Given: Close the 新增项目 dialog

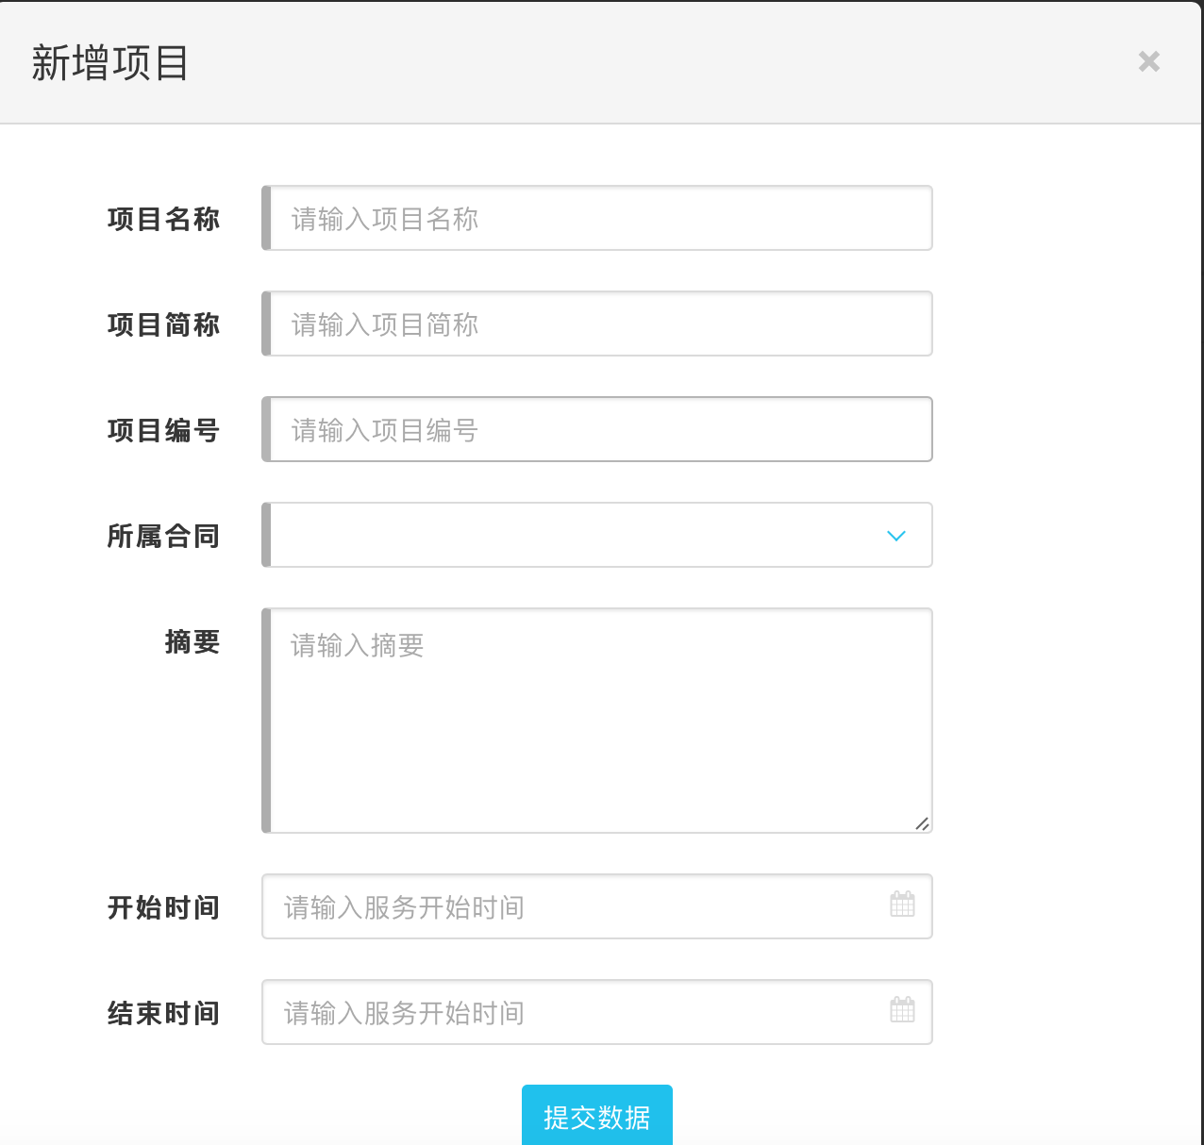Looking at the screenshot, I should [1148, 62].
